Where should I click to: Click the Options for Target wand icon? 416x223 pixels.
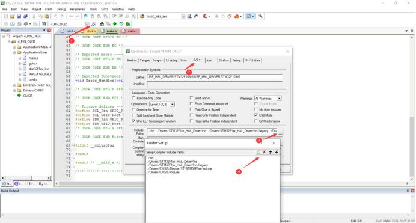pos(94,24)
